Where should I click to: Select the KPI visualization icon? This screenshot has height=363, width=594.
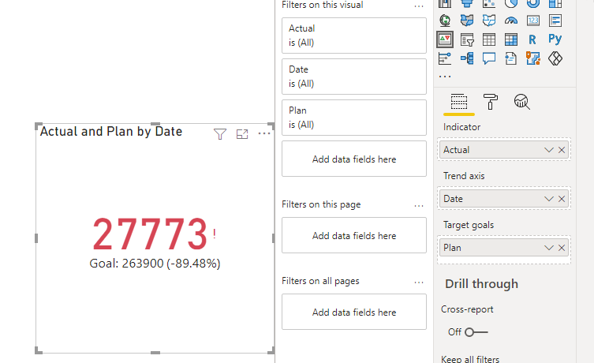[445, 39]
